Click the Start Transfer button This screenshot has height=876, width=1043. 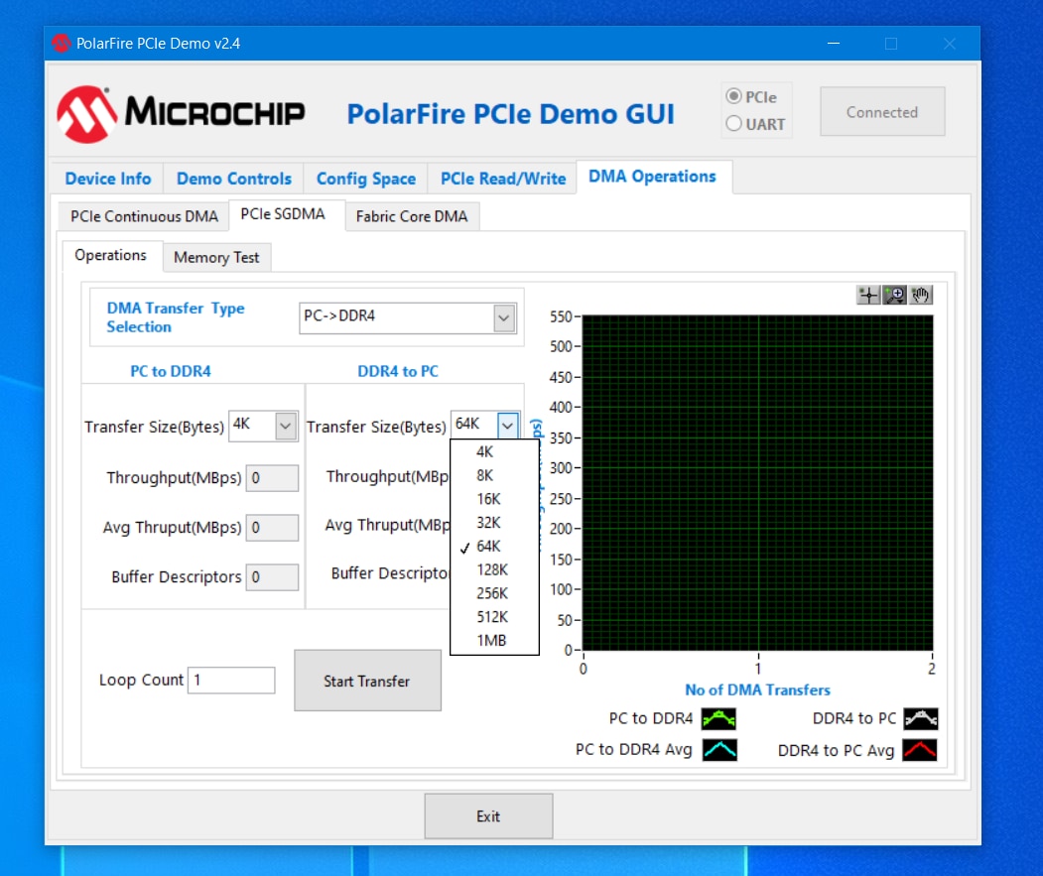click(367, 682)
